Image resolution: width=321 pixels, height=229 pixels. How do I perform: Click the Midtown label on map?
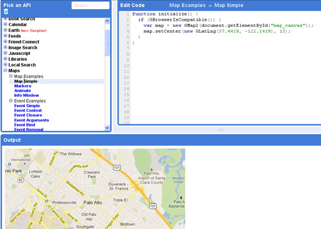pos(127,224)
